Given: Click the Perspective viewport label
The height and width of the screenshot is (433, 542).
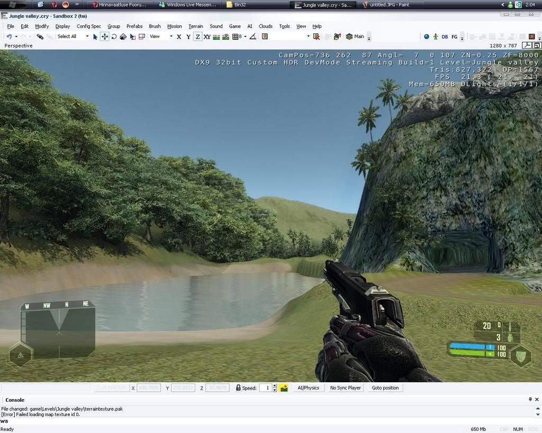Looking at the screenshot, I should pyautogui.click(x=19, y=45).
